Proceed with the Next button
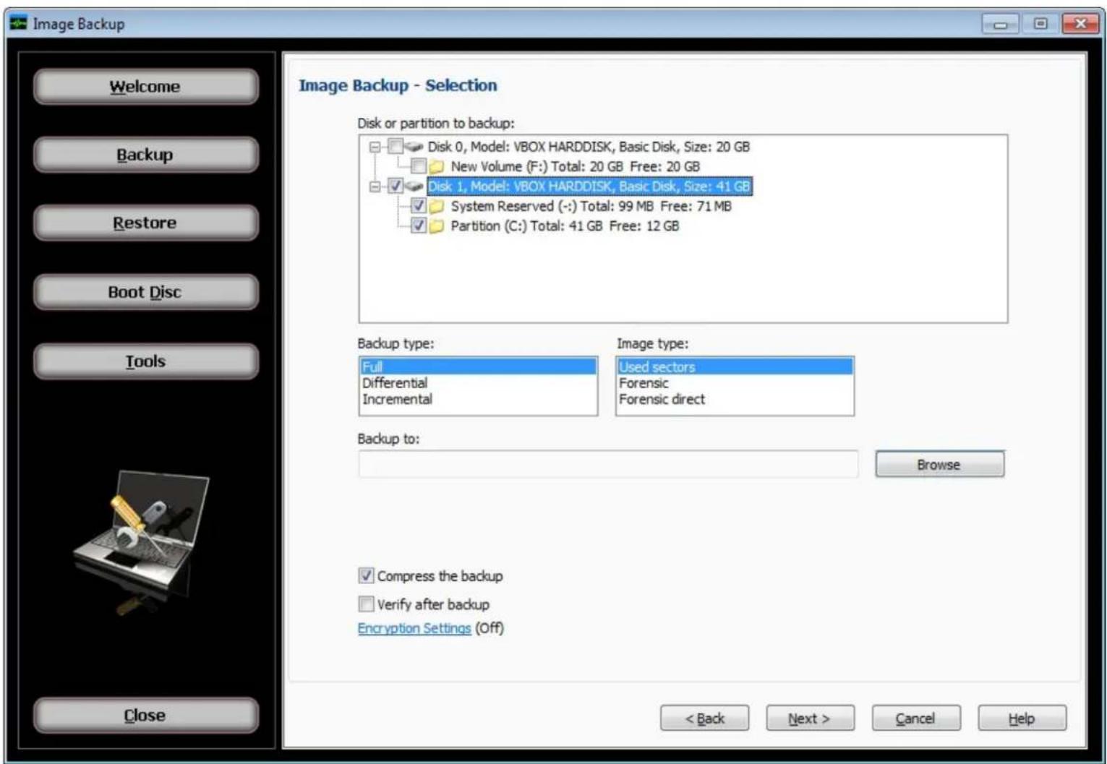1107x764 pixels. tap(810, 718)
